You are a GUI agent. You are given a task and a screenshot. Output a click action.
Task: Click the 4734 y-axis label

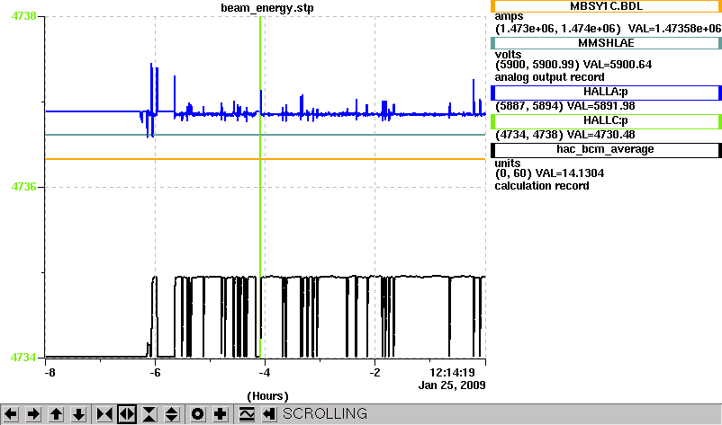[23, 358]
